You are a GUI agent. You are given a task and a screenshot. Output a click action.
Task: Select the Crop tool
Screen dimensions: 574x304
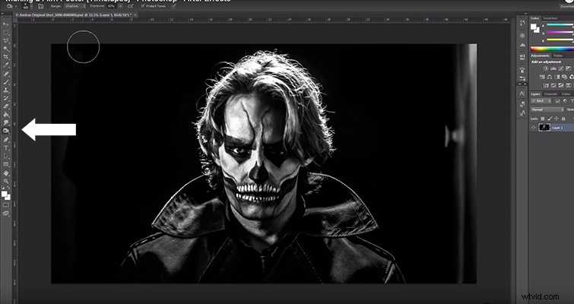click(x=6, y=57)
